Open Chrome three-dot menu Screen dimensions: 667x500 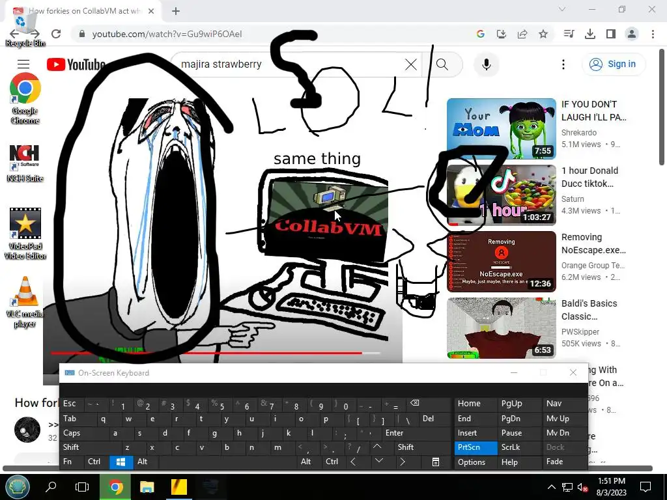pyautogui.click(x=653, y=34)
